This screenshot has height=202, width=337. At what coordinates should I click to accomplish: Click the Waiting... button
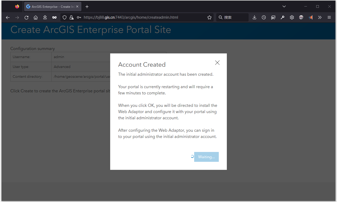point(206,157)
